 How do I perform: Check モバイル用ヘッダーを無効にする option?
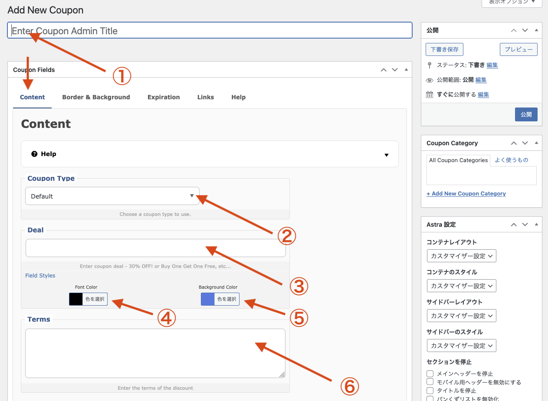430,382
